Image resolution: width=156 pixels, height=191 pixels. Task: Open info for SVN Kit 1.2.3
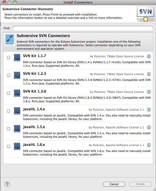[x=149, y=74]
